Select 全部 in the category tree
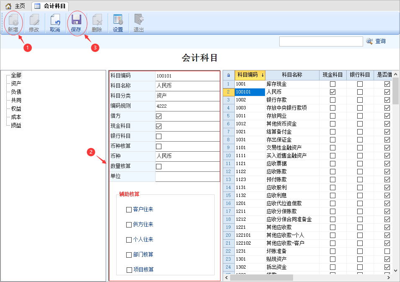Viewport: 400px width, 282px height. [16, 75]
